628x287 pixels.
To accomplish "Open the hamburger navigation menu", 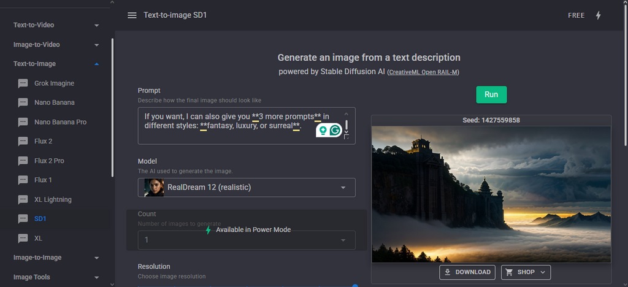I will (132, 15).
